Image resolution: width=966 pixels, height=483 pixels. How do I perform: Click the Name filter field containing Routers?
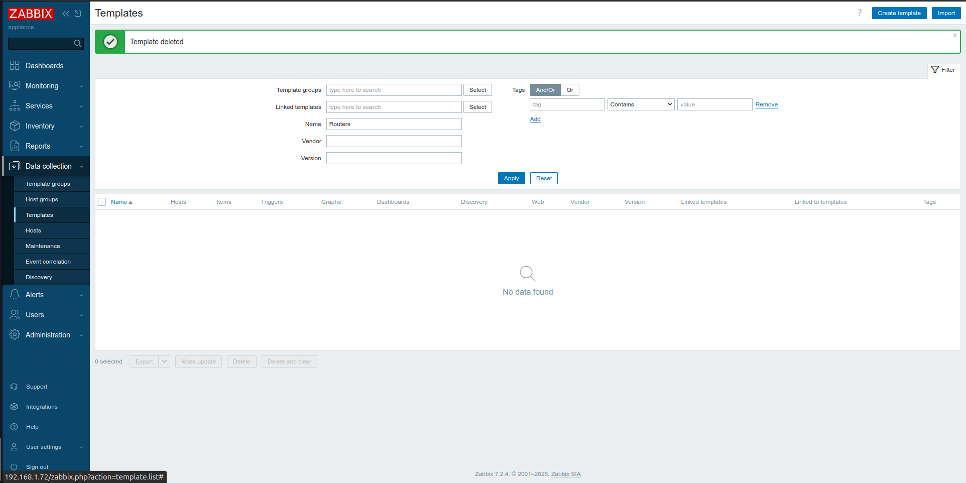(394, 124)
